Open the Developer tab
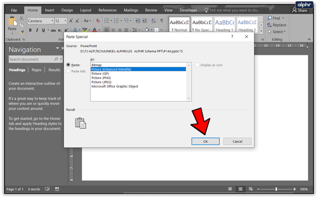 (x=188, y=10)
